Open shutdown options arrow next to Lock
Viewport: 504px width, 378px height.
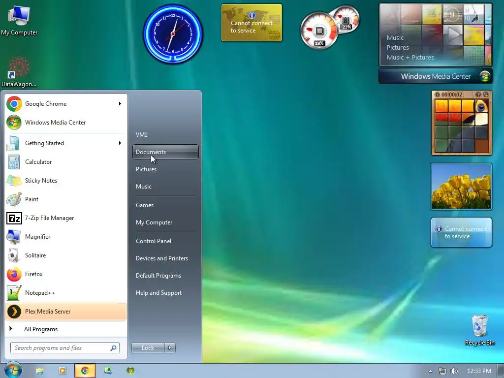170,348
